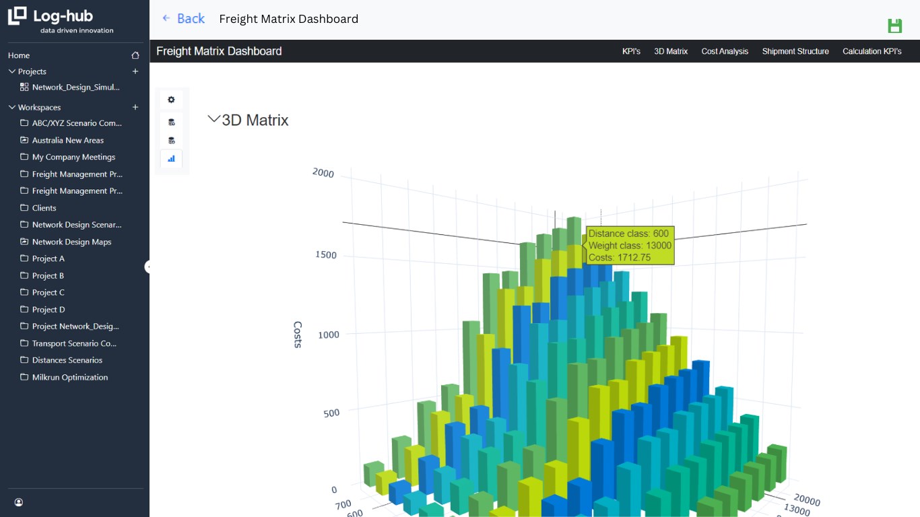Click the folder icon beside ABC/XYZ Scenario Com...

point(24,123)
